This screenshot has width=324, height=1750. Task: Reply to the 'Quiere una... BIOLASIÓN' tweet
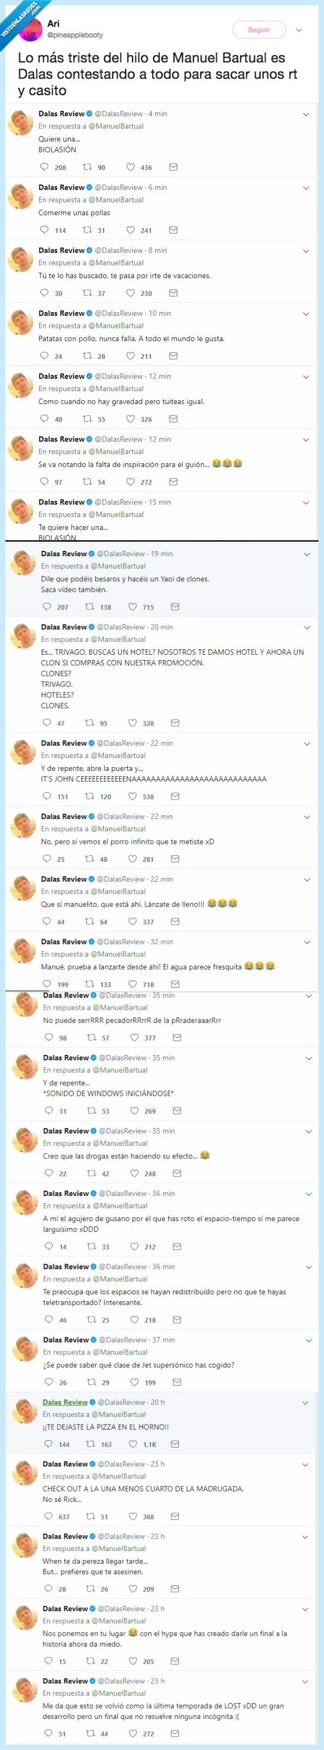(x=45, y=167)
